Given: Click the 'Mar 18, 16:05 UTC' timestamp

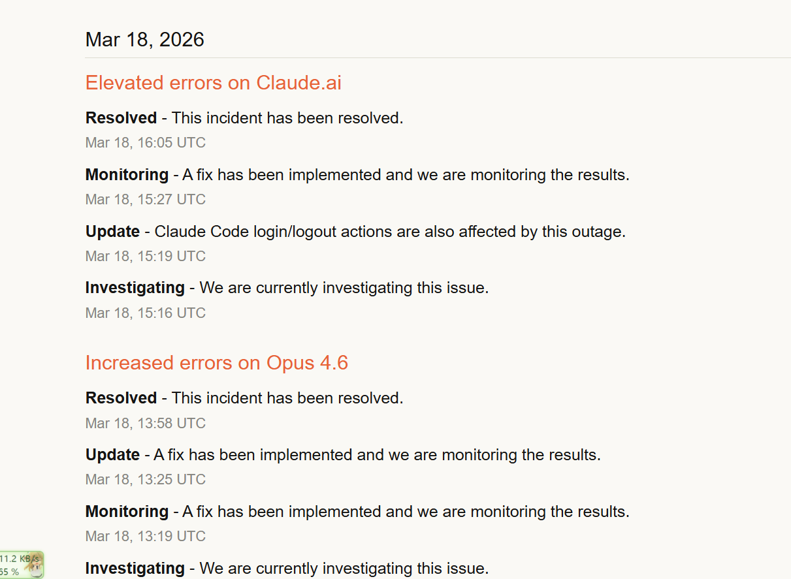Looking at the screenshot, I should (x=146, y=143).
